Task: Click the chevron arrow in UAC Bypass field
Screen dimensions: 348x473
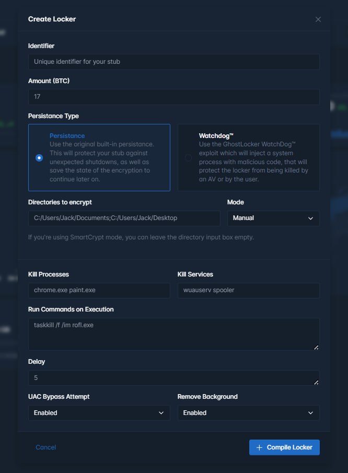Action: point(161,413)
